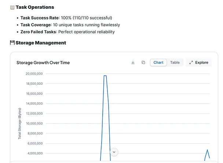Click the Total Storage (Bytes) axis title
223x163 pixels.
pyautogui.click(x=20, y=123)
